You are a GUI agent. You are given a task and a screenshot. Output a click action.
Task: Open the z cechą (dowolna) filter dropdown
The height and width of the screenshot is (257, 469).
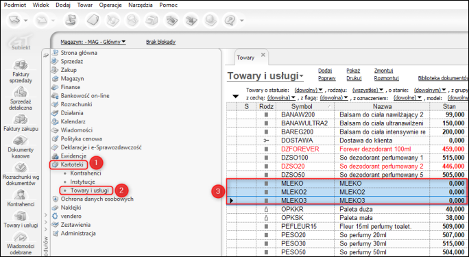point(281,98)
